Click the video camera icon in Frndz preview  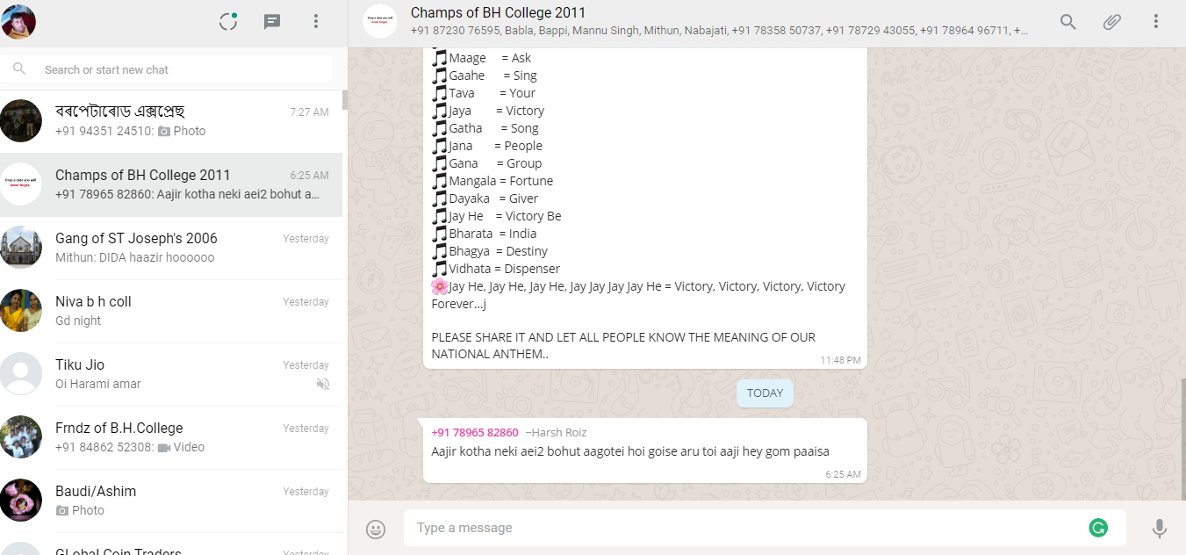coord(164,447)
